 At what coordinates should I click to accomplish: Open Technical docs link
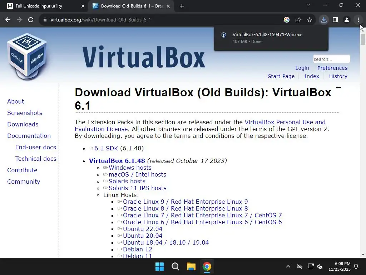(x=36, y=159)
